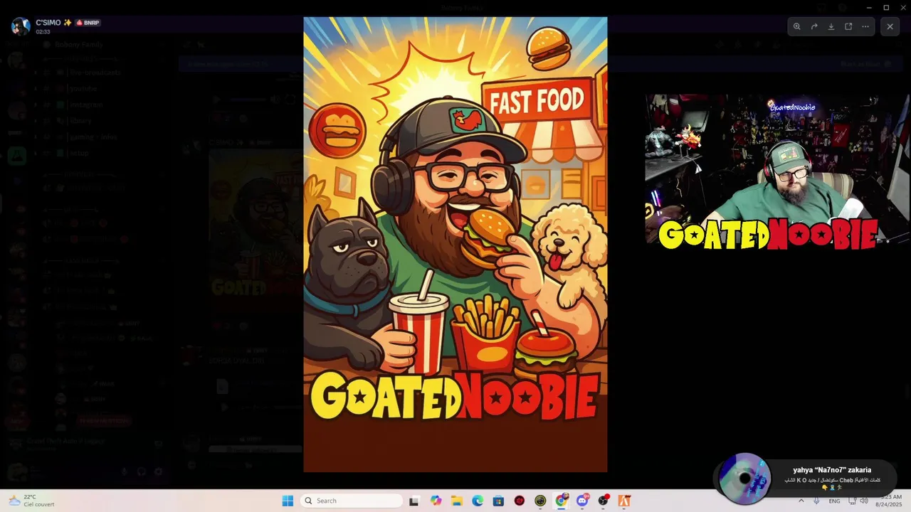Change the ENG input language
The width and height of the screenshot is (911, 512).
click(x=834, y=501)
